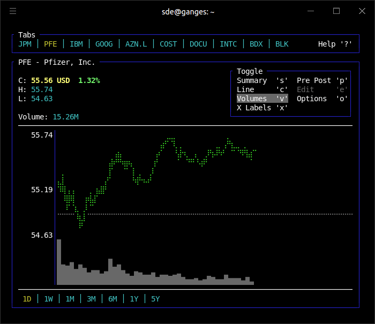The image size is (375, 324).
Task: Switch to the BLK tab
Action: click(282, 44)
